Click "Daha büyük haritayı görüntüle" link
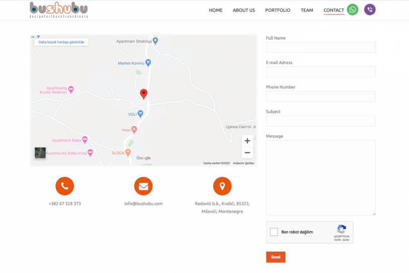The width and height of the screenshot is (409, 273). pos(61,42)
